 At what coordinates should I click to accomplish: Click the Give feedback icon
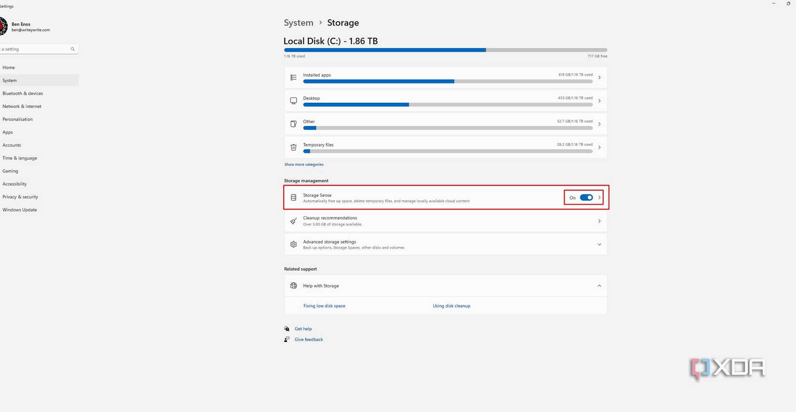[287, 339]
